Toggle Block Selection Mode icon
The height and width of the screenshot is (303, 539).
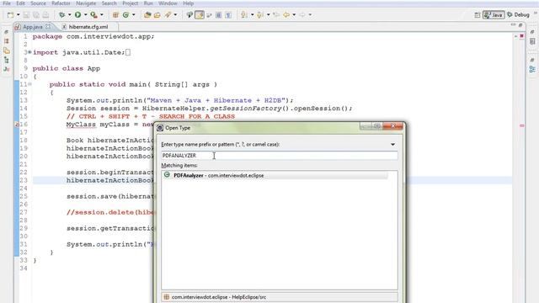pos(218,15)
